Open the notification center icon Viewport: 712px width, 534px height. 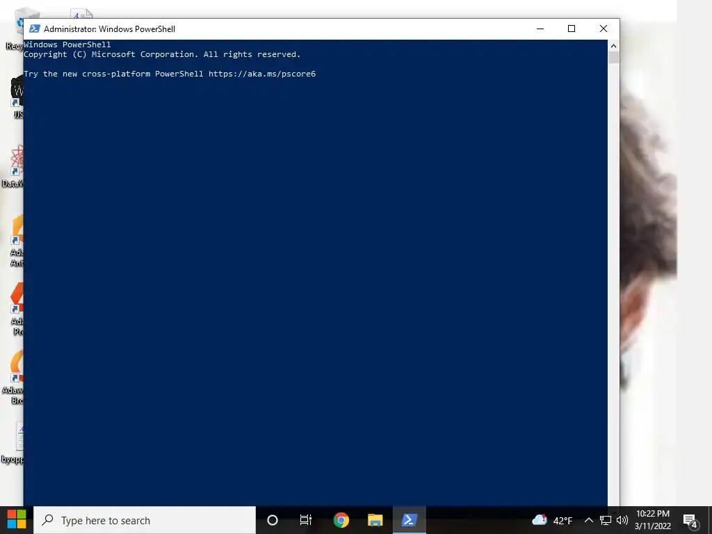click(x=690, y=521)
